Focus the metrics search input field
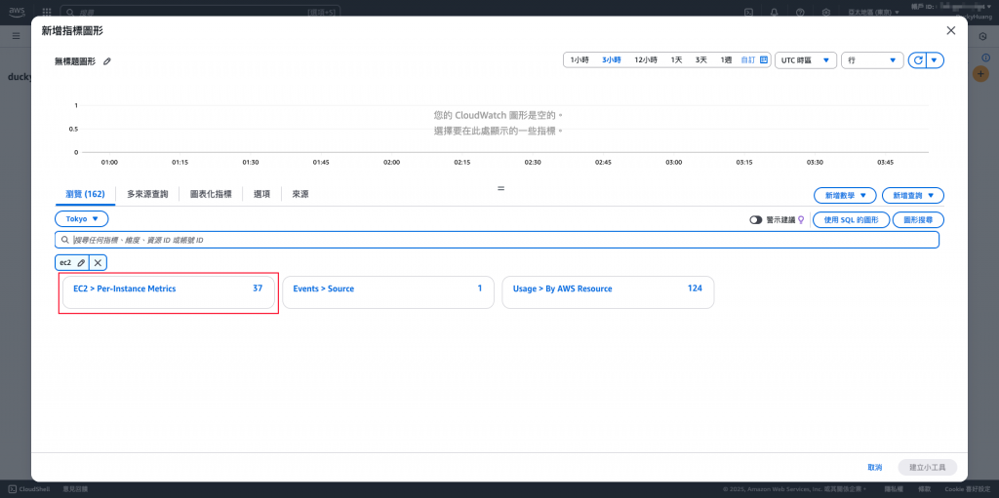This screenshot has height=498, width=999. click(497, 240)
